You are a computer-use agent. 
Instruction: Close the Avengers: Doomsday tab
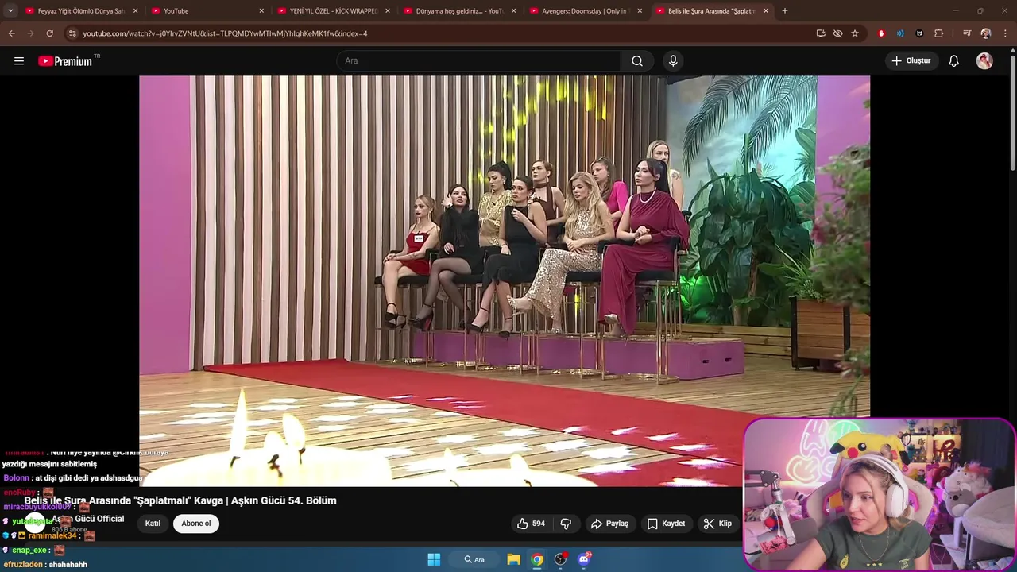[x=640, y=11]
